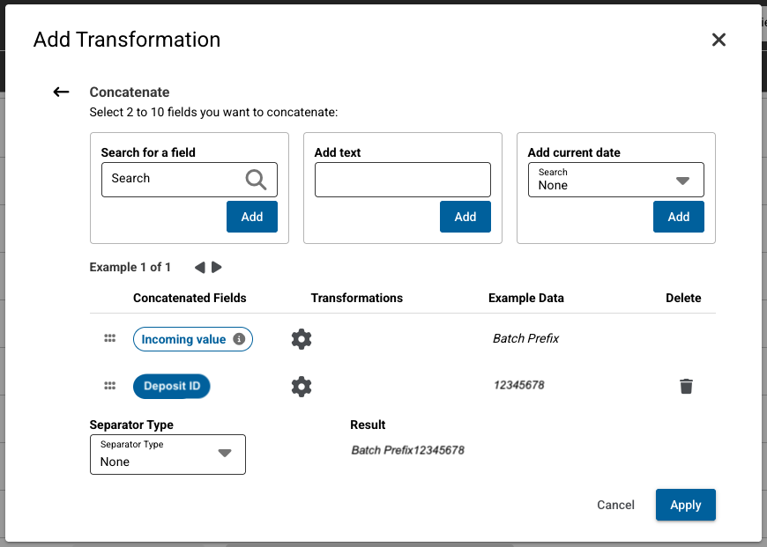Screen dimensions: 767x547
Task: Grab the drag handle of the Deposit ID row
Action: click(x=110, y=386)
